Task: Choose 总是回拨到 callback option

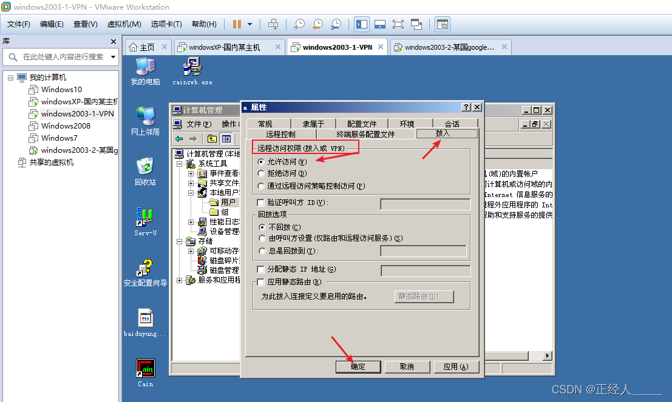Action: point(262,251)
